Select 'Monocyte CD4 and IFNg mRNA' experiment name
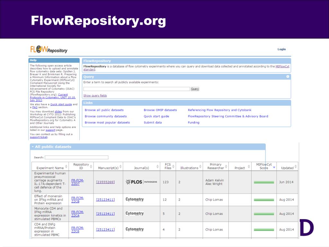The width and height of the screenshot is (329, 247). 50,214
